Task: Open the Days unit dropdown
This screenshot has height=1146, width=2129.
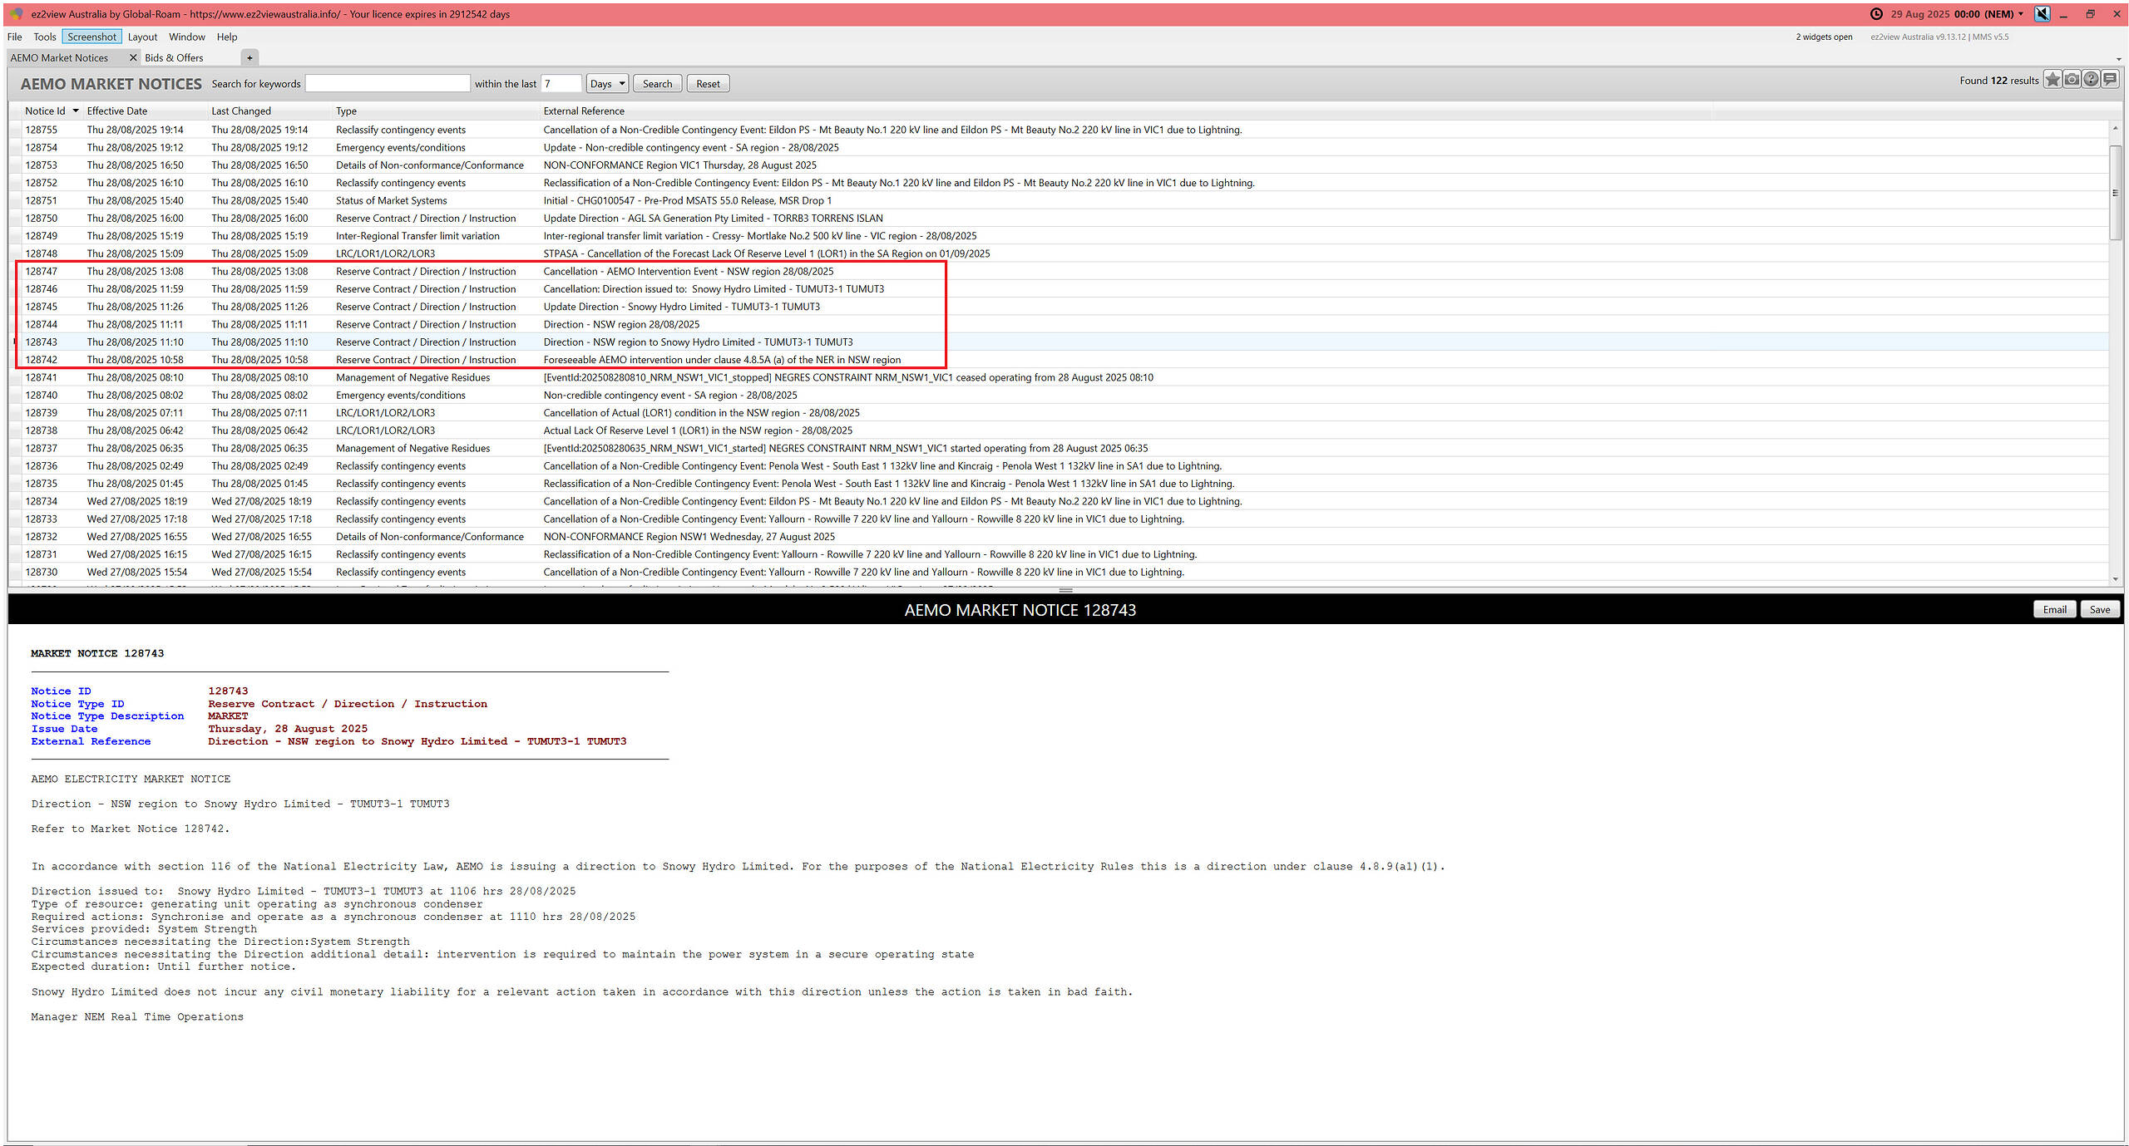Action: (x=607, y=84)
